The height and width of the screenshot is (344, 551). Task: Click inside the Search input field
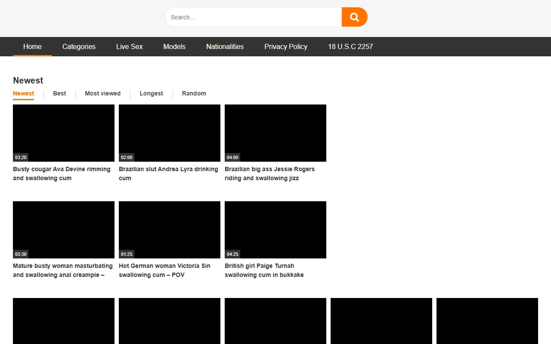(x=250, y=17)
